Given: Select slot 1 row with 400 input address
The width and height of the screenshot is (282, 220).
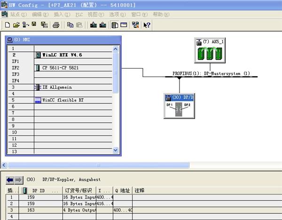Looking at the screenshot, I should pyautogui.click(x=144, y=197).
